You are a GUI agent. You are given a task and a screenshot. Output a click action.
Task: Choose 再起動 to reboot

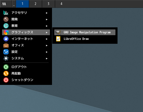pyautogui.click(x=26, y=73)
